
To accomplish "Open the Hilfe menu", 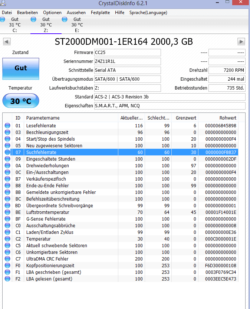I will [120, 13].
